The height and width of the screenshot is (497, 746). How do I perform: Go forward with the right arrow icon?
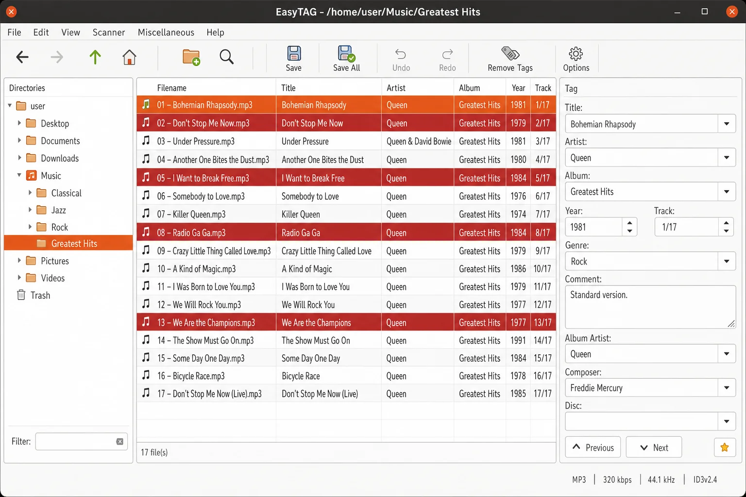coord(57,57)
